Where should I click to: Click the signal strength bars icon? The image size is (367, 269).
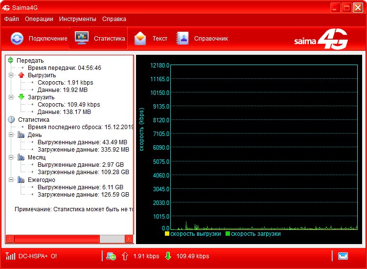(10, 256)
